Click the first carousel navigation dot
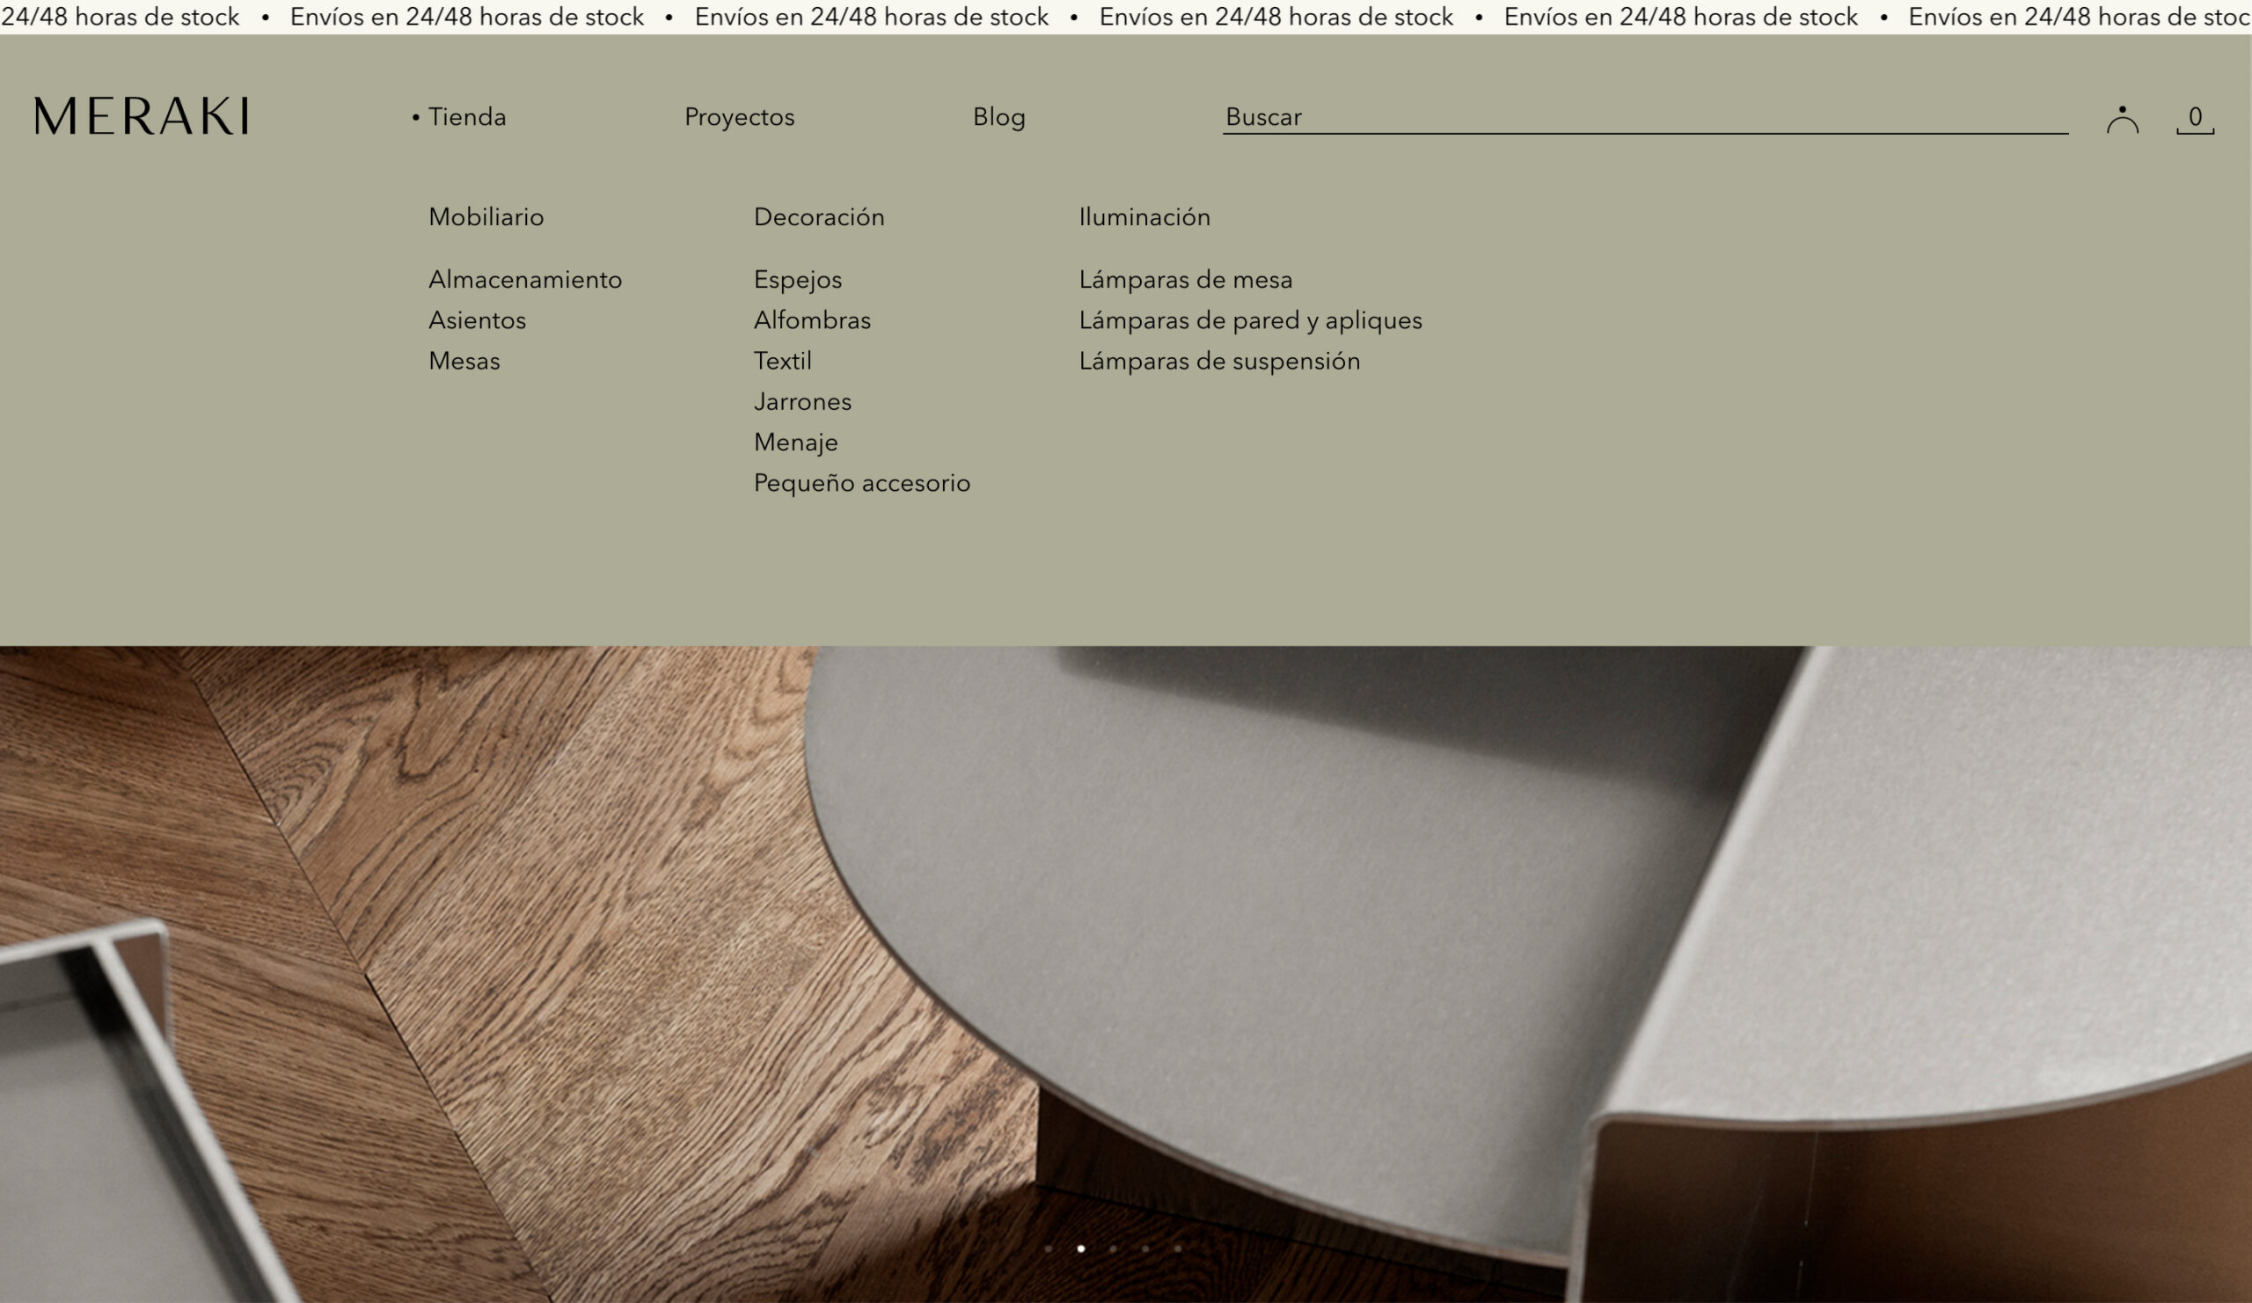Viewport: 2252px width, 1303px height. tap(1050, 1249)
